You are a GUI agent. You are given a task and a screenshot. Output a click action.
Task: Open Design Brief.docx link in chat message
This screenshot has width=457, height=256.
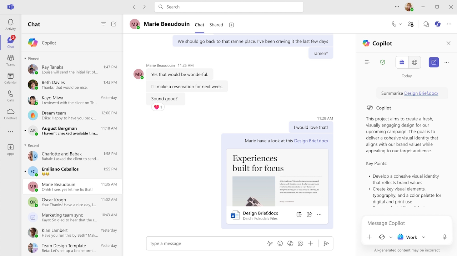point(311,141)
